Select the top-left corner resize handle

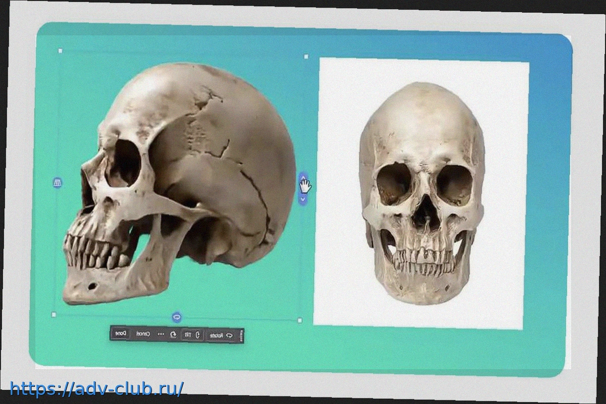(61, 50)
